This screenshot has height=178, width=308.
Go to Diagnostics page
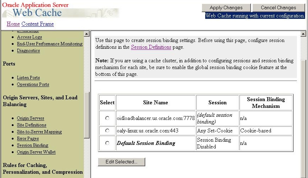(x=28, y=51)
